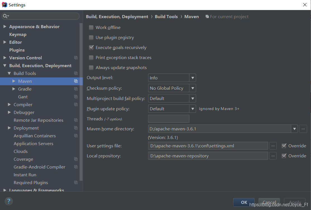Browse for user settings file
The width and height of the screenshot is (311, 210).
(273, 146)
